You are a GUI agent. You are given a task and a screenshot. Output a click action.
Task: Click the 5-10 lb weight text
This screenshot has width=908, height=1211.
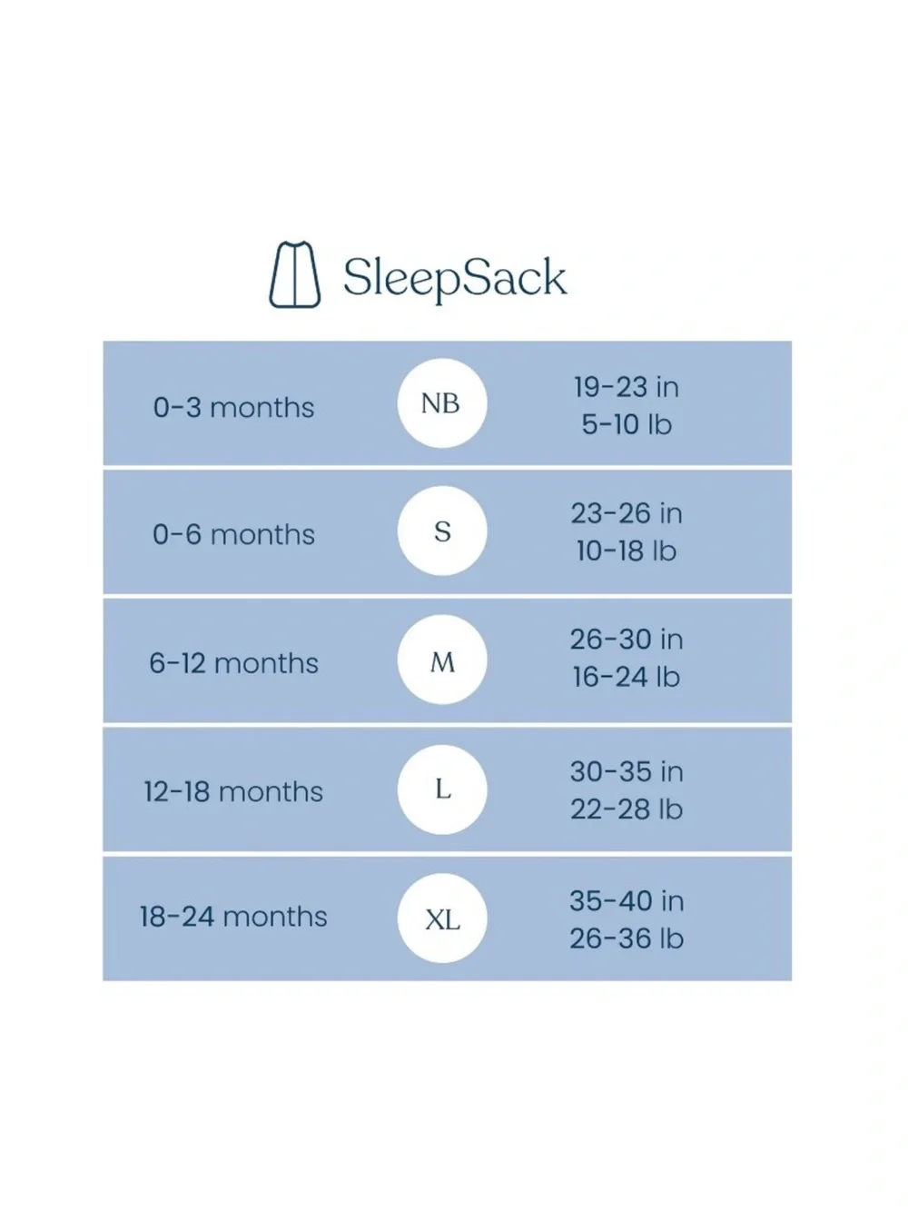tap(627, 424)
